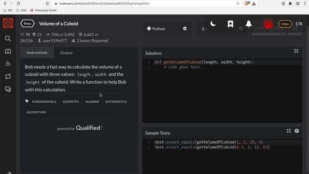Open the browser wallet icon
This screenshot has width=309, height=174.
tap(297, 3)
